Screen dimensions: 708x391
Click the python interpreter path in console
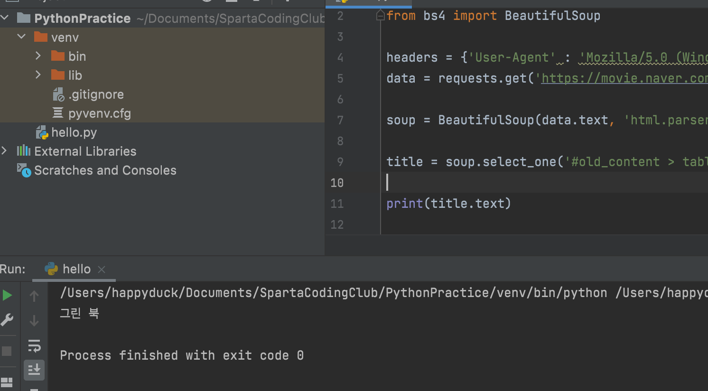coord(334,293)
